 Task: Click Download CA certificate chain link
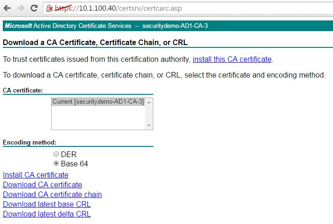pos(52,194)
